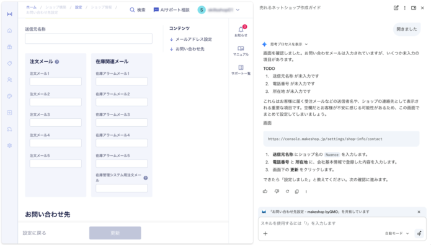Open more options below the response

click(x=306, y=192)
